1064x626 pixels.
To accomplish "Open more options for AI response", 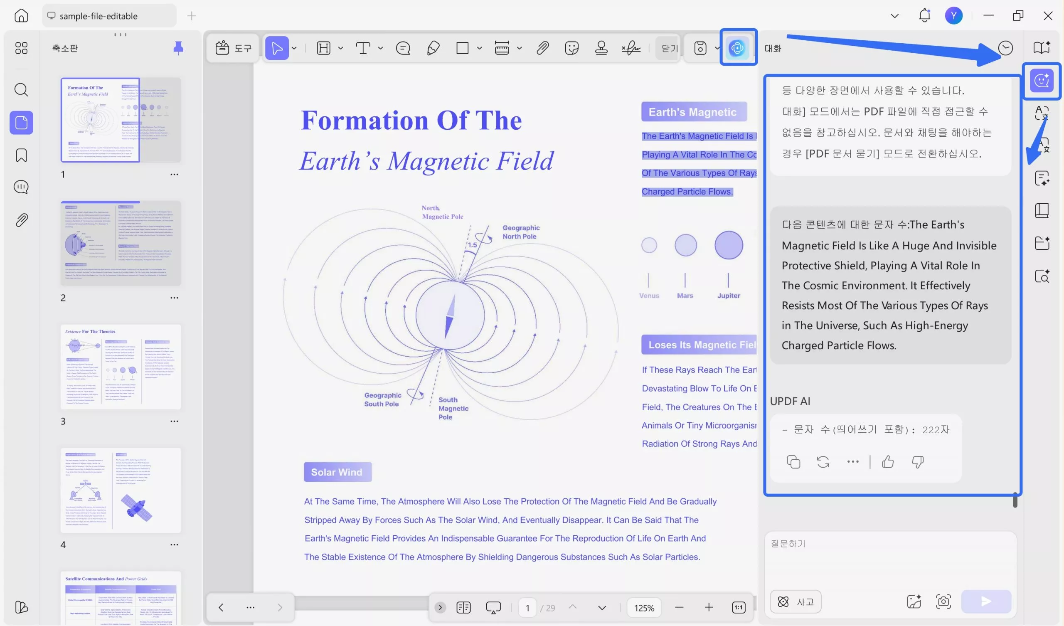I will pos(852,462).
